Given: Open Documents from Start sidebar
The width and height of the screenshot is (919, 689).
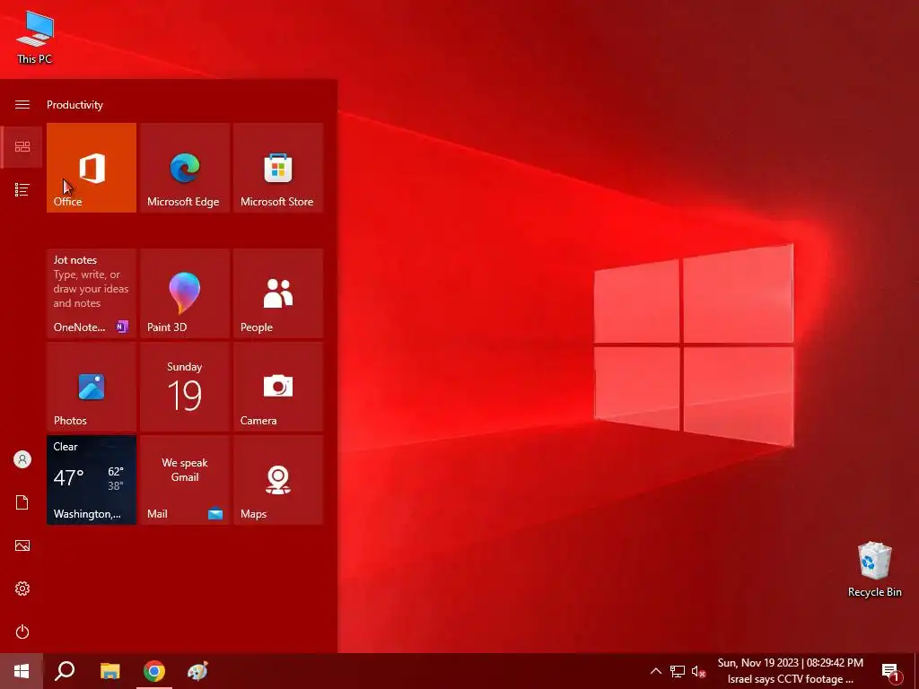Looking at the screenshot, I should coord(22,502).
